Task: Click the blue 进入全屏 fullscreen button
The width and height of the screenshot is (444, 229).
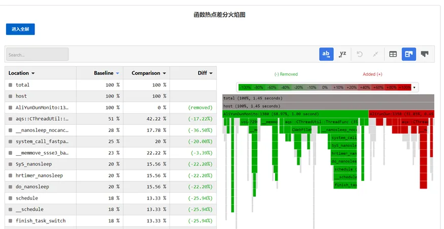Action: [x=20, y=29]
